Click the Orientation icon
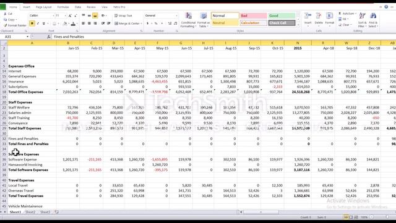Screen dimensions: 396x223 click(103, 15)
